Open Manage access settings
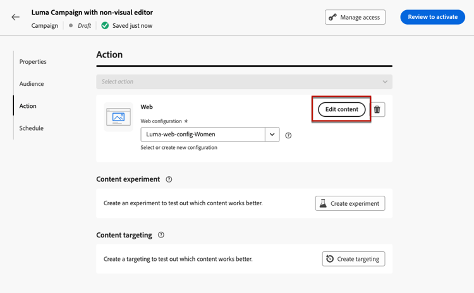The image size is (474, 293). click(355, 17)
